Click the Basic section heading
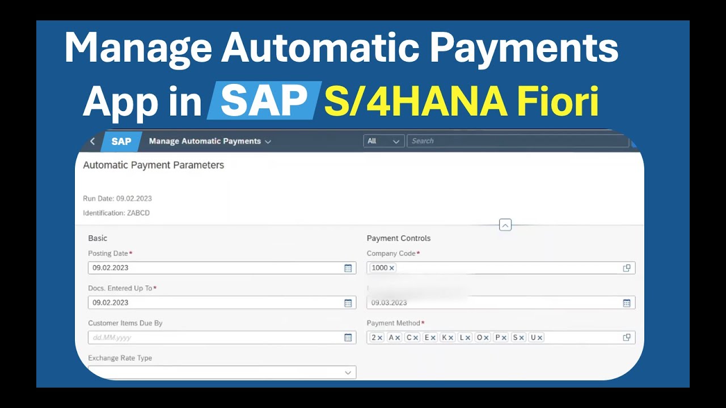The image size is (726, 408). pos(98,239)
